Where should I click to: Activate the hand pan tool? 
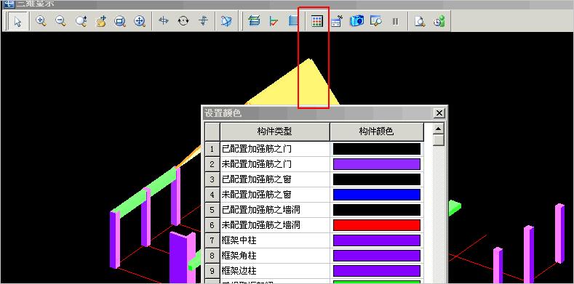[100, 21]
